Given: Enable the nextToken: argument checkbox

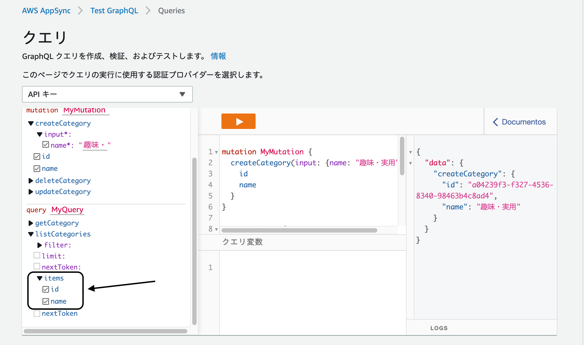Looking at the screenshot, I should [x=37, y=266].
